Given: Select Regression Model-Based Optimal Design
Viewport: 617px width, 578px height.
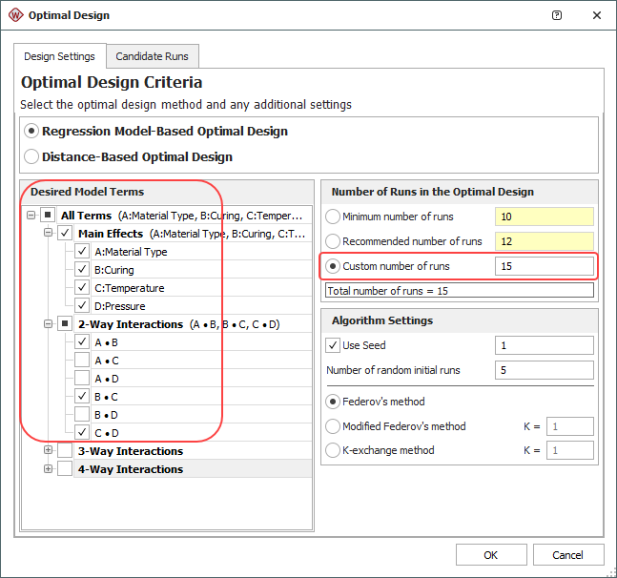Looking at the screenshot, I should (32, 131).
